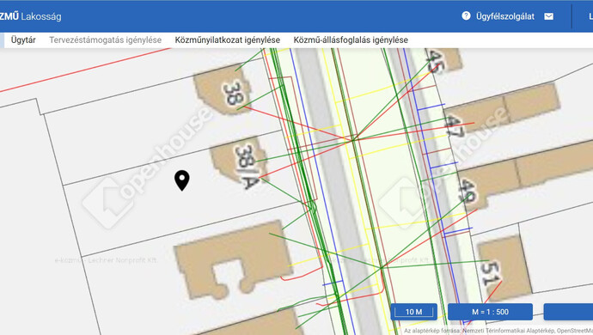This screenshot has height=335, width=593.
Task: Open Közmű-állásfoglalás igénylése menu
Action: coord(351,40)
